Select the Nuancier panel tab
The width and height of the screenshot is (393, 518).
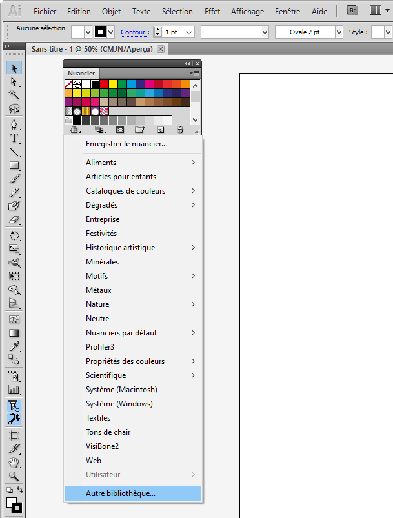point(81,74)
